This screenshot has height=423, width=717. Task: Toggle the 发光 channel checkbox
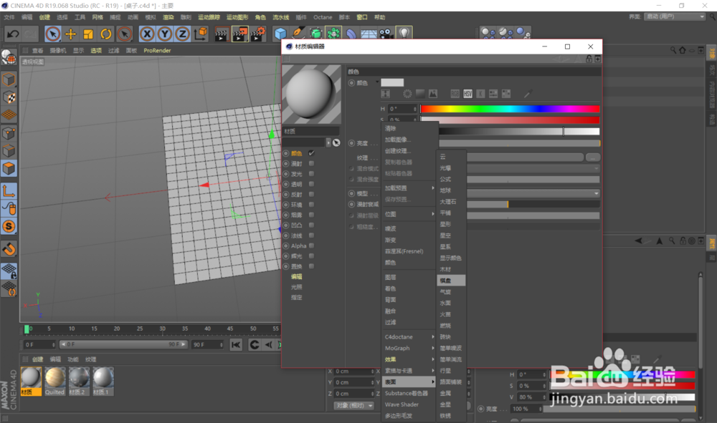tap(311, 173)
